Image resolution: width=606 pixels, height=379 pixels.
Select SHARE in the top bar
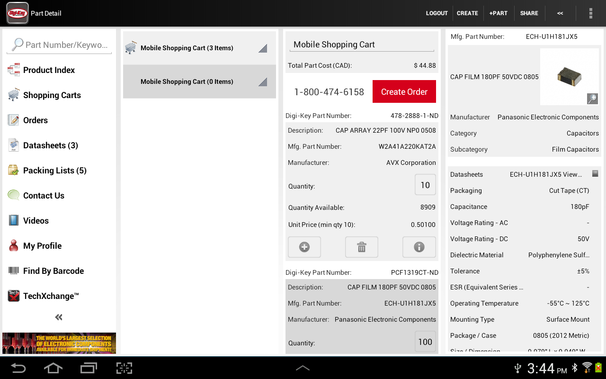pyautogui.click(x=529, y=13)
